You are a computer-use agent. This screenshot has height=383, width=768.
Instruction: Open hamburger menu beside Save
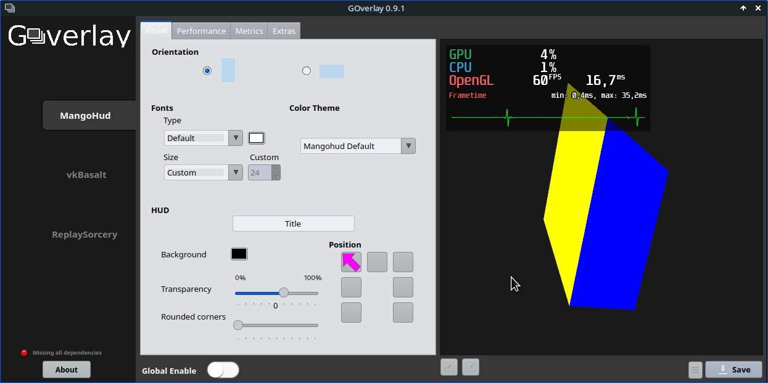tap(696, 370)
